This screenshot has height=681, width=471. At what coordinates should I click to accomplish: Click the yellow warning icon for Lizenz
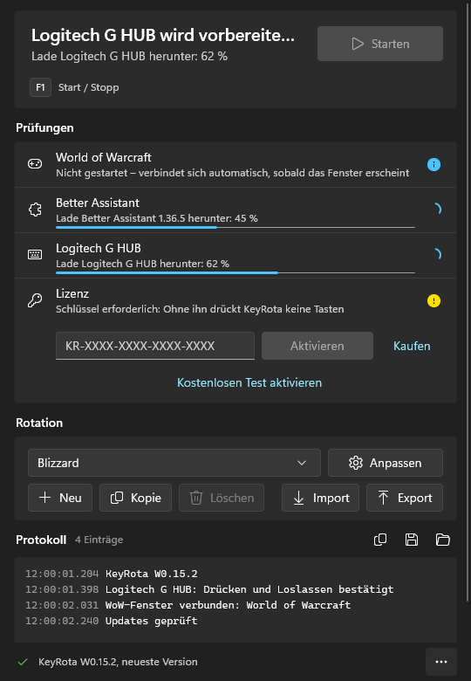(433, 301)
